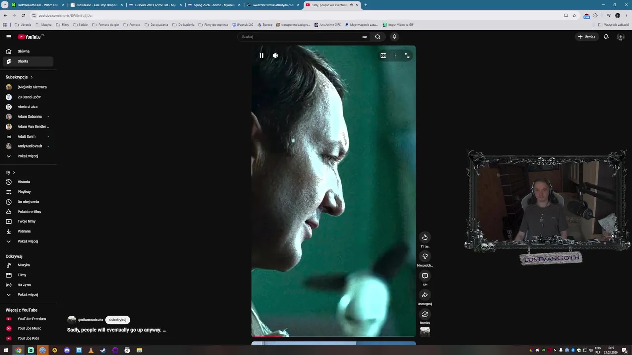Open Muzyka under Odkrywaj
This screenshot has width=632, height=355.
(x=28, y=265)
